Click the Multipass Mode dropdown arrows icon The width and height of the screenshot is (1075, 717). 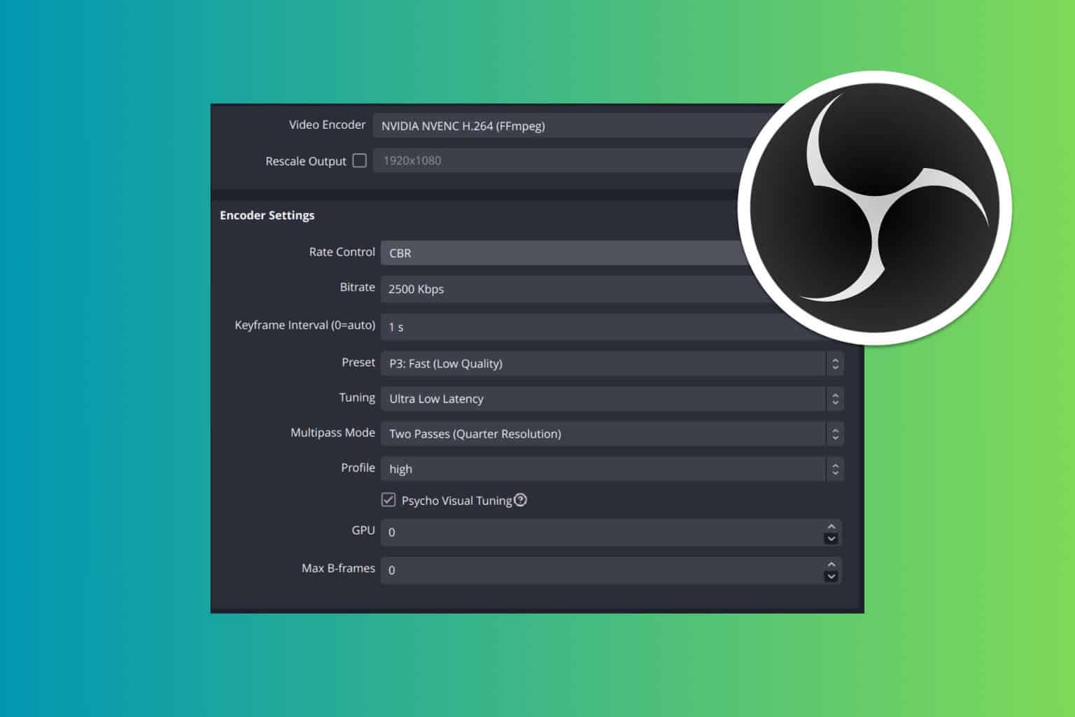pos(835,433)
